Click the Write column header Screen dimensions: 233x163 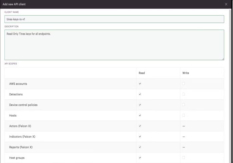pos(186,73)
